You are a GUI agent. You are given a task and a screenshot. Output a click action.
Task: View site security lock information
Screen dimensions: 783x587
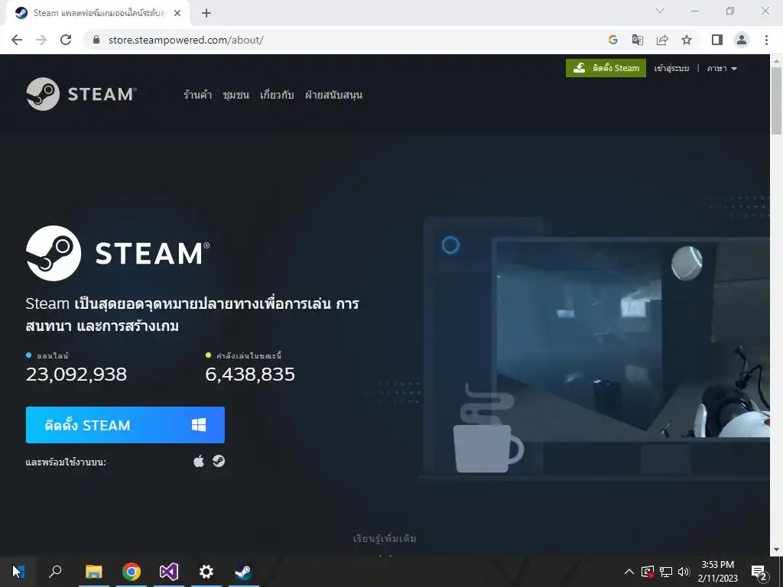pos(96,40)
